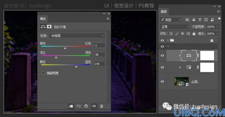225x117 pixels.
Task: Click the fill 100% field
Action: [x=211, y=34]
